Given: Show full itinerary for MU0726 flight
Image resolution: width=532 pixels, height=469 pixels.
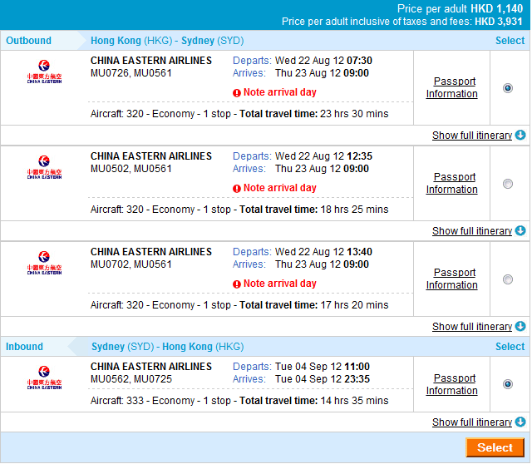Looking at the screenshot, I should click(471, 136).
